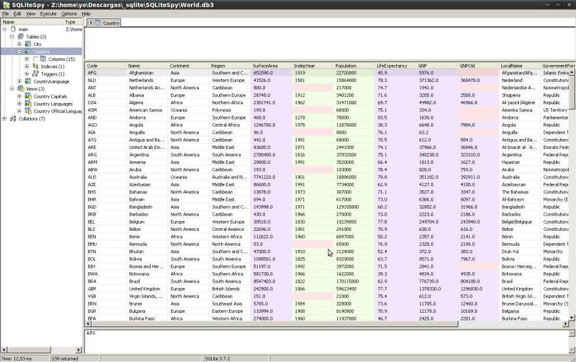
Task: Click the Country Capitals view icon
Action: pyautogui.click(x=28, y=96)
